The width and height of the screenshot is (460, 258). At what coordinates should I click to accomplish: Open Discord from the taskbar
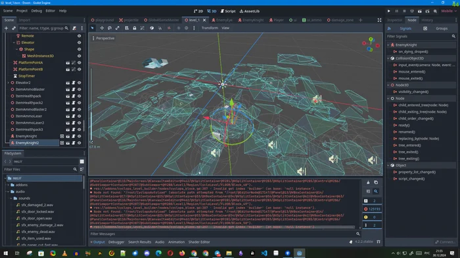tap(147, 253)
